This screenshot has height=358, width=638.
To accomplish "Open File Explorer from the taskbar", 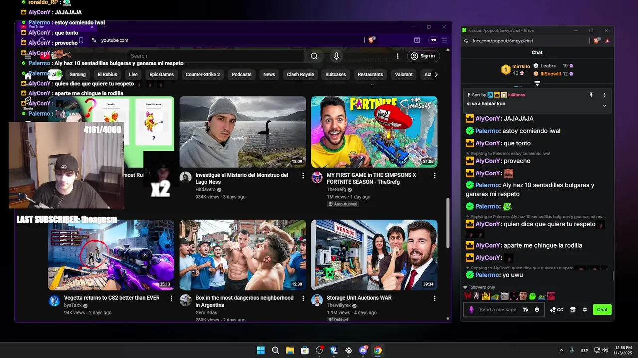I will [290, 350].
